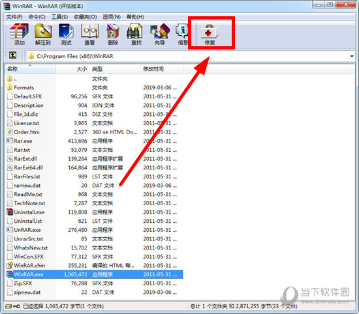
Task: Open the 命令(C) menu
Action: (37, 17)
